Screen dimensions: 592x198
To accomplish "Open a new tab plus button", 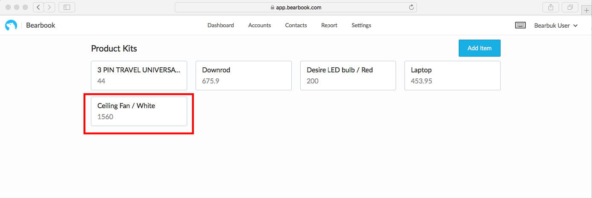I will [x=586, y=10].
